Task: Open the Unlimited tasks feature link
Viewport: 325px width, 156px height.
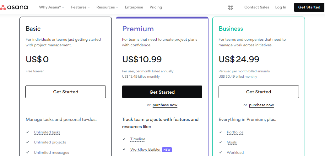Action: coord(47,132)
